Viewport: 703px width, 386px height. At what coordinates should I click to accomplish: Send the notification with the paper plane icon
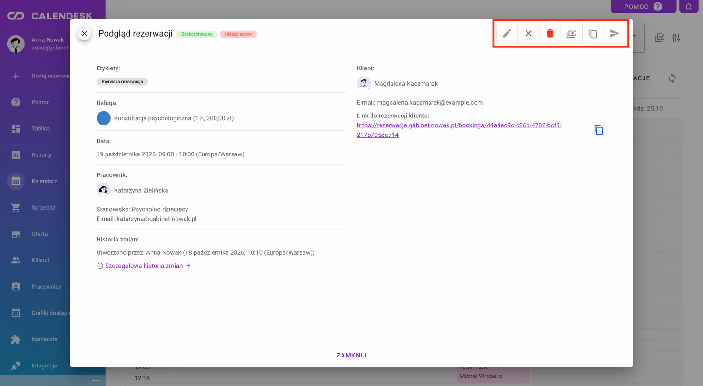(x=615, y=34)
